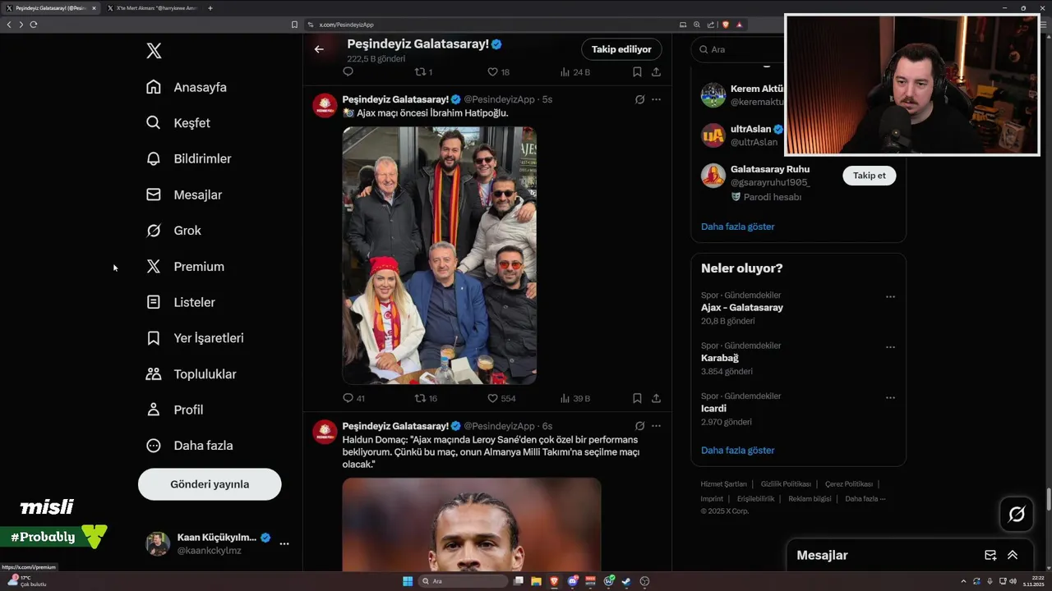This screenshot has width=1052, height=591.
Task: Open more options on Haldun Domaç post
Action: pos(656,426)
